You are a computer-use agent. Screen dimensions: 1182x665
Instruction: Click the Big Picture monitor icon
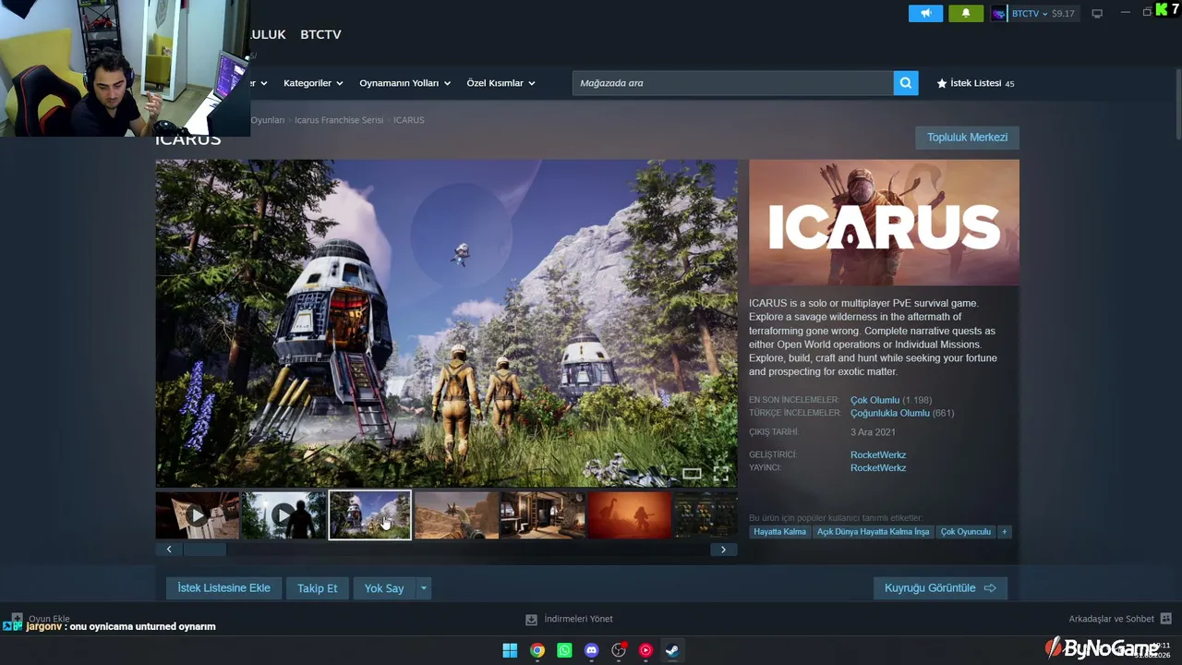1097,14
